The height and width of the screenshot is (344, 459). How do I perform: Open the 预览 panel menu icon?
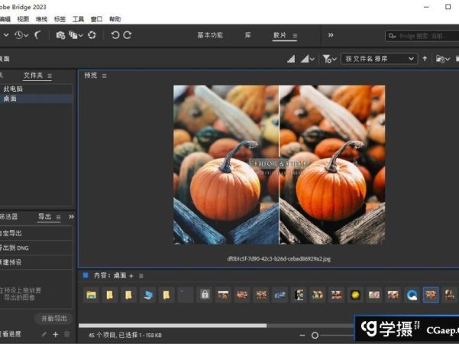click(104, 76)
